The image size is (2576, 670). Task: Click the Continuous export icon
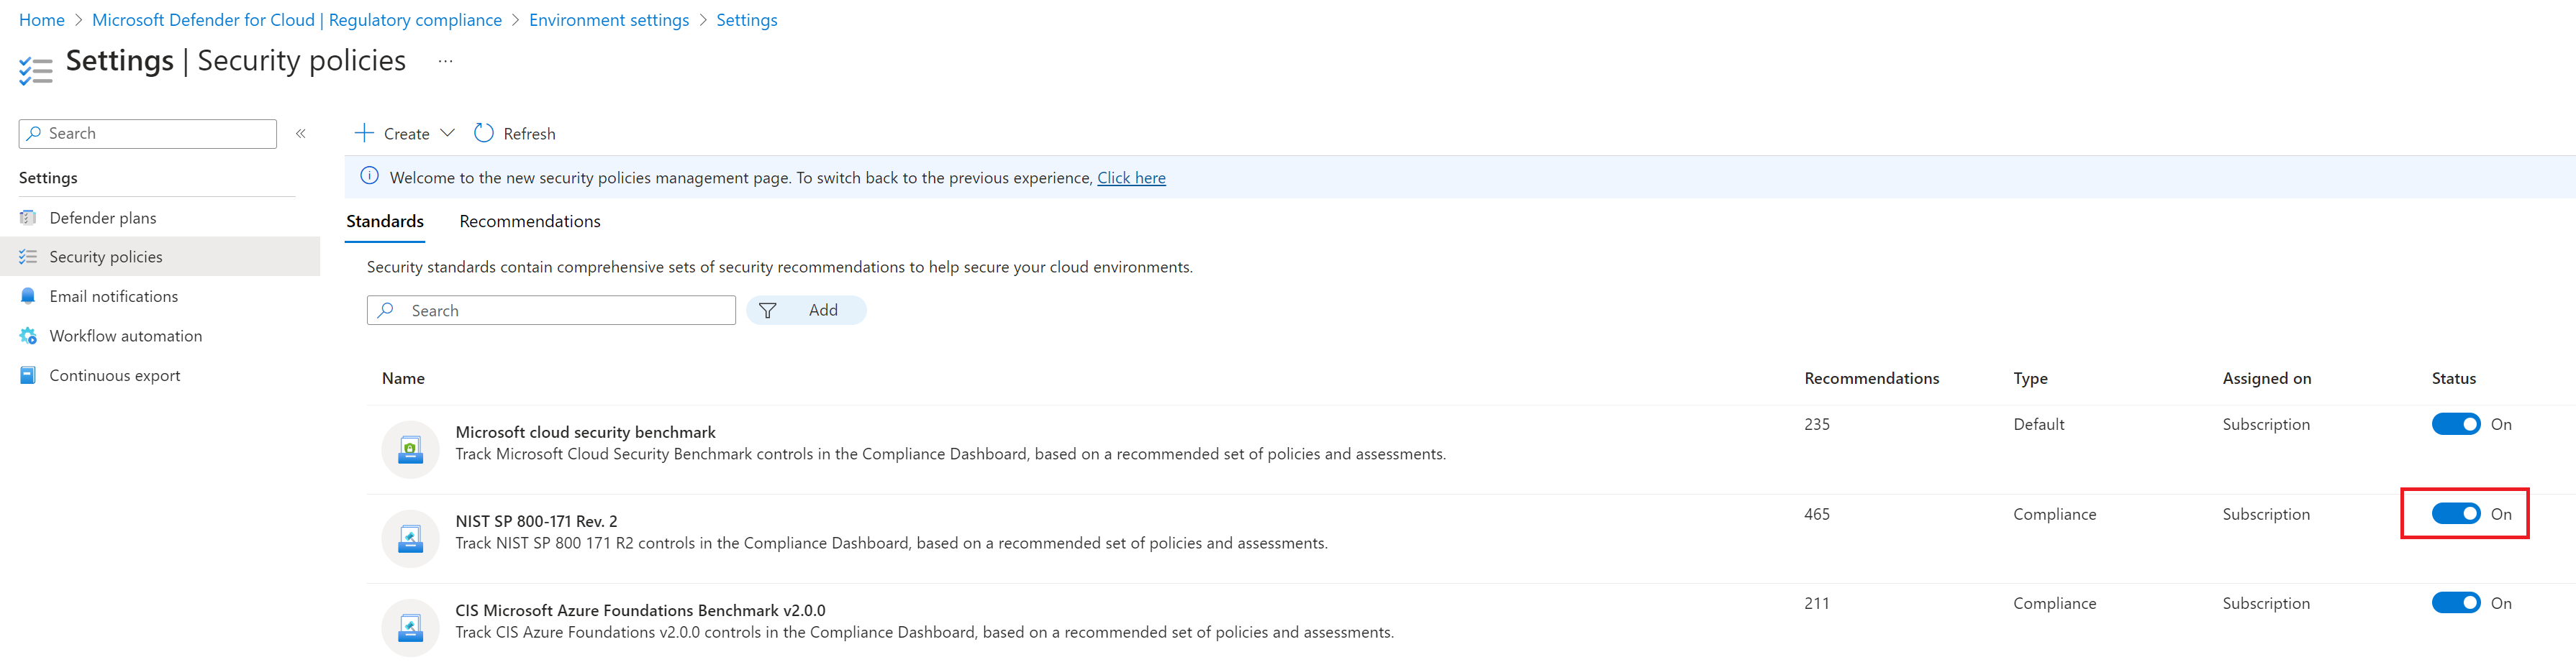pos(28,375)
